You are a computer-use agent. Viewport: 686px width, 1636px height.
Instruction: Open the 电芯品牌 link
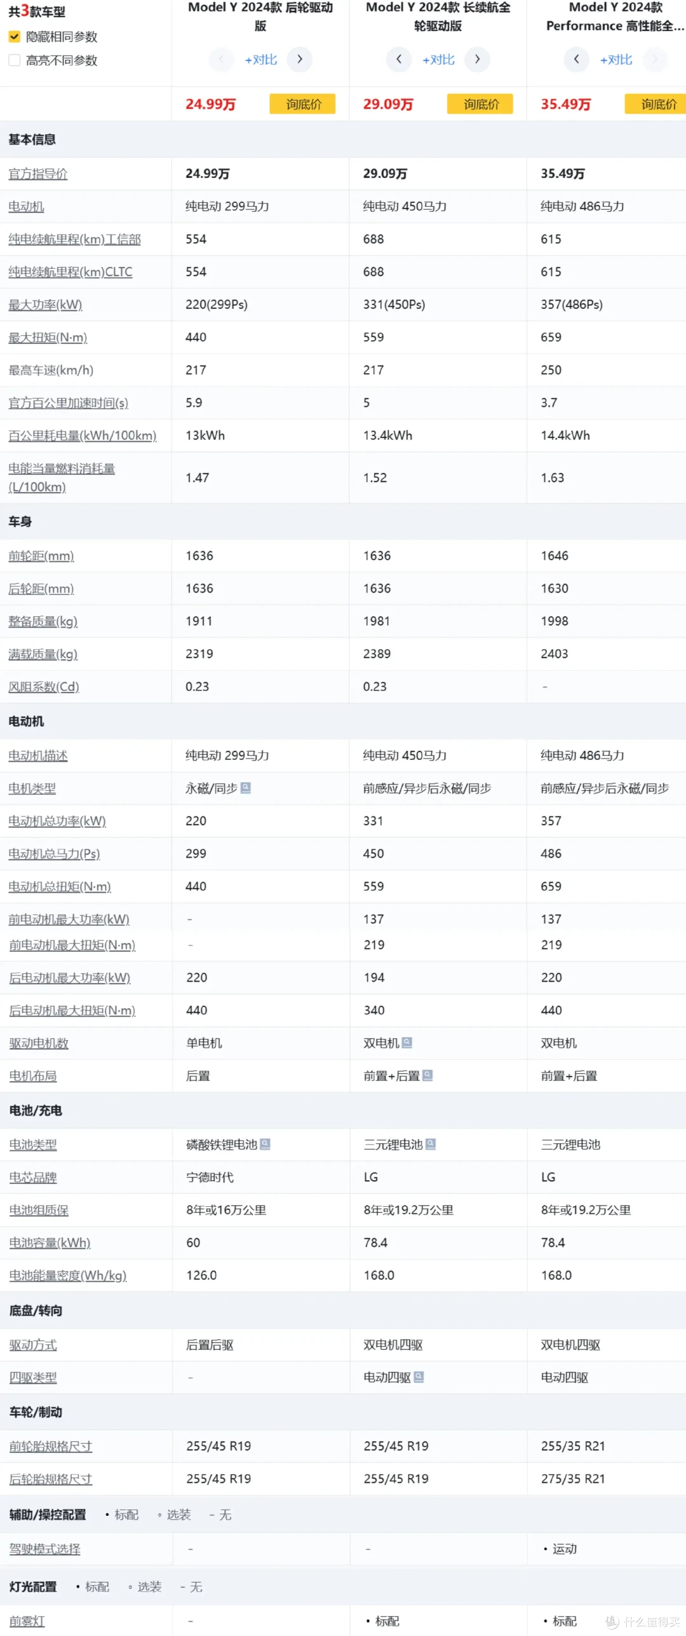[x=33, y=1178]
